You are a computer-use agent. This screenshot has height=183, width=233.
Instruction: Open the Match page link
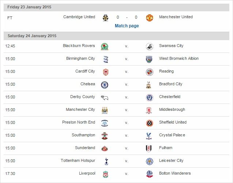coord(127,26)
